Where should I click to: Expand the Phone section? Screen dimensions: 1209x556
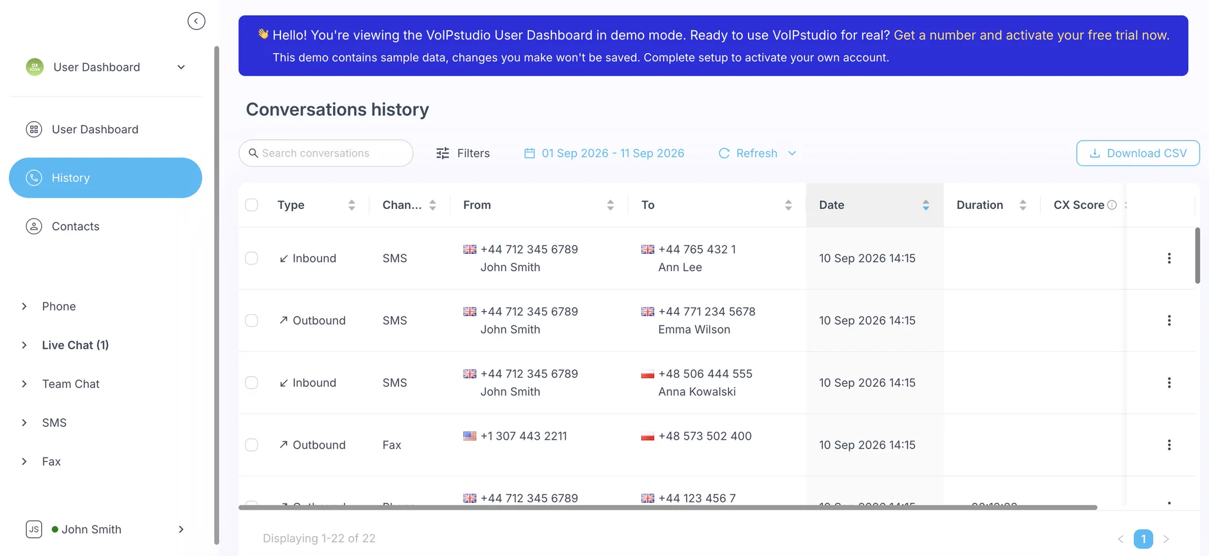pyautogui.click(x=24, y=306)
